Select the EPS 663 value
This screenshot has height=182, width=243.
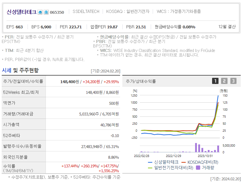point(15,27)
